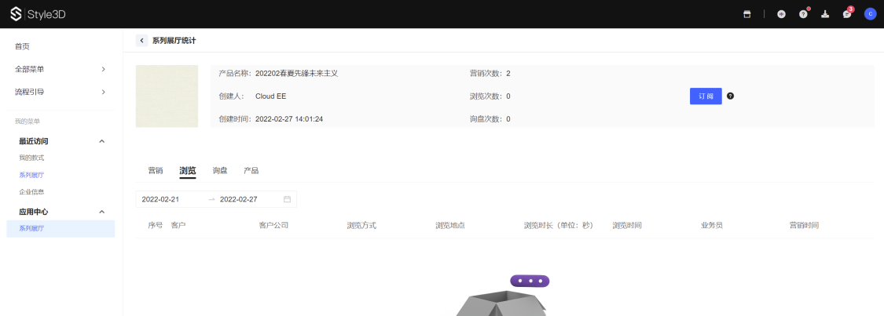Click the help icon next to 订阅
Image resolution: width=884 pixels, height=316 pixels.
[x=731, y=96]
